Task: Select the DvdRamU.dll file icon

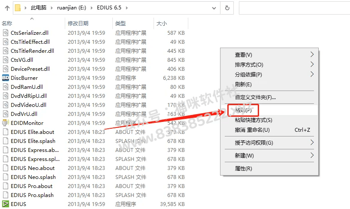Action: (6, 87)
